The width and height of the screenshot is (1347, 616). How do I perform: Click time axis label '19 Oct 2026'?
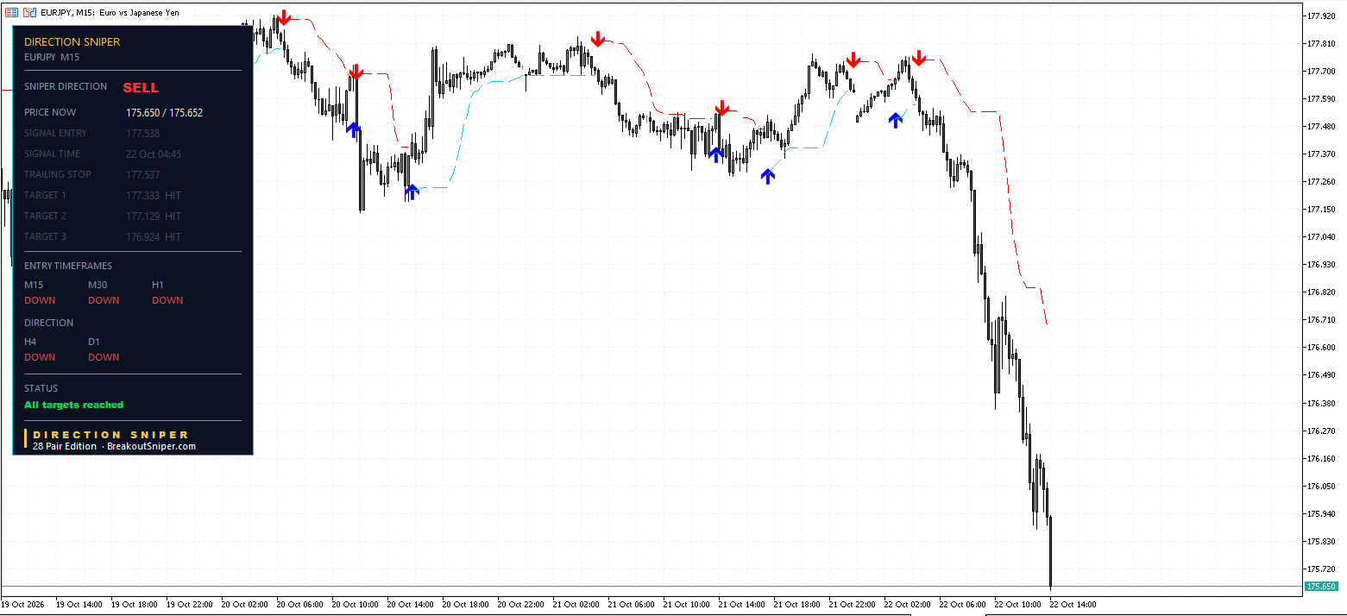coord(24,605)
